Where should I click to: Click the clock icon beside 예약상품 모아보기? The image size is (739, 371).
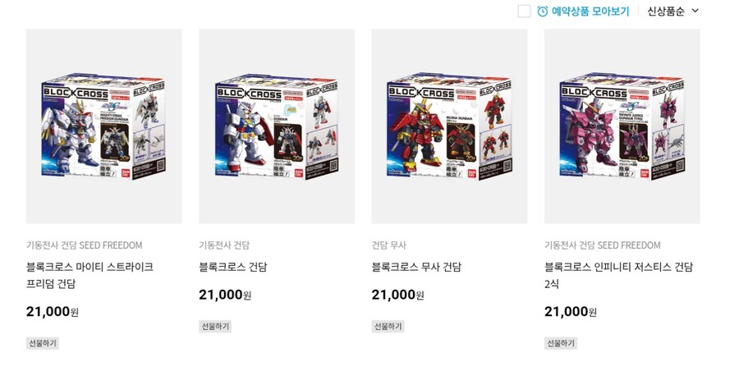[543, 11]
